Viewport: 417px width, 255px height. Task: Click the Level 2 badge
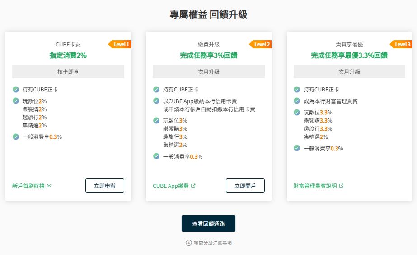[260, 44]
